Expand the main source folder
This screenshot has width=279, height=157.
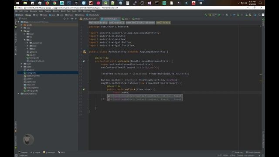coord(27,46)
